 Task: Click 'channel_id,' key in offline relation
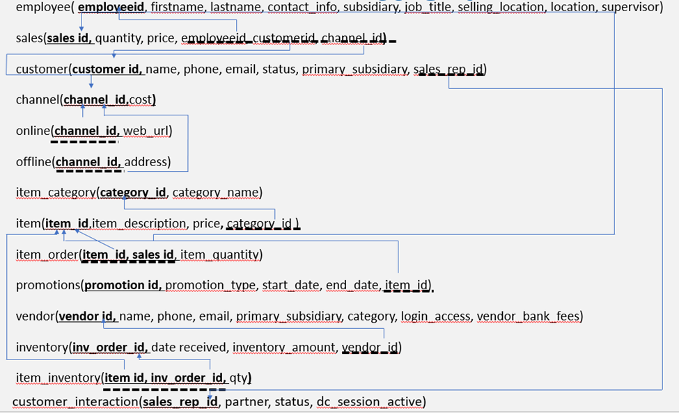88,162
